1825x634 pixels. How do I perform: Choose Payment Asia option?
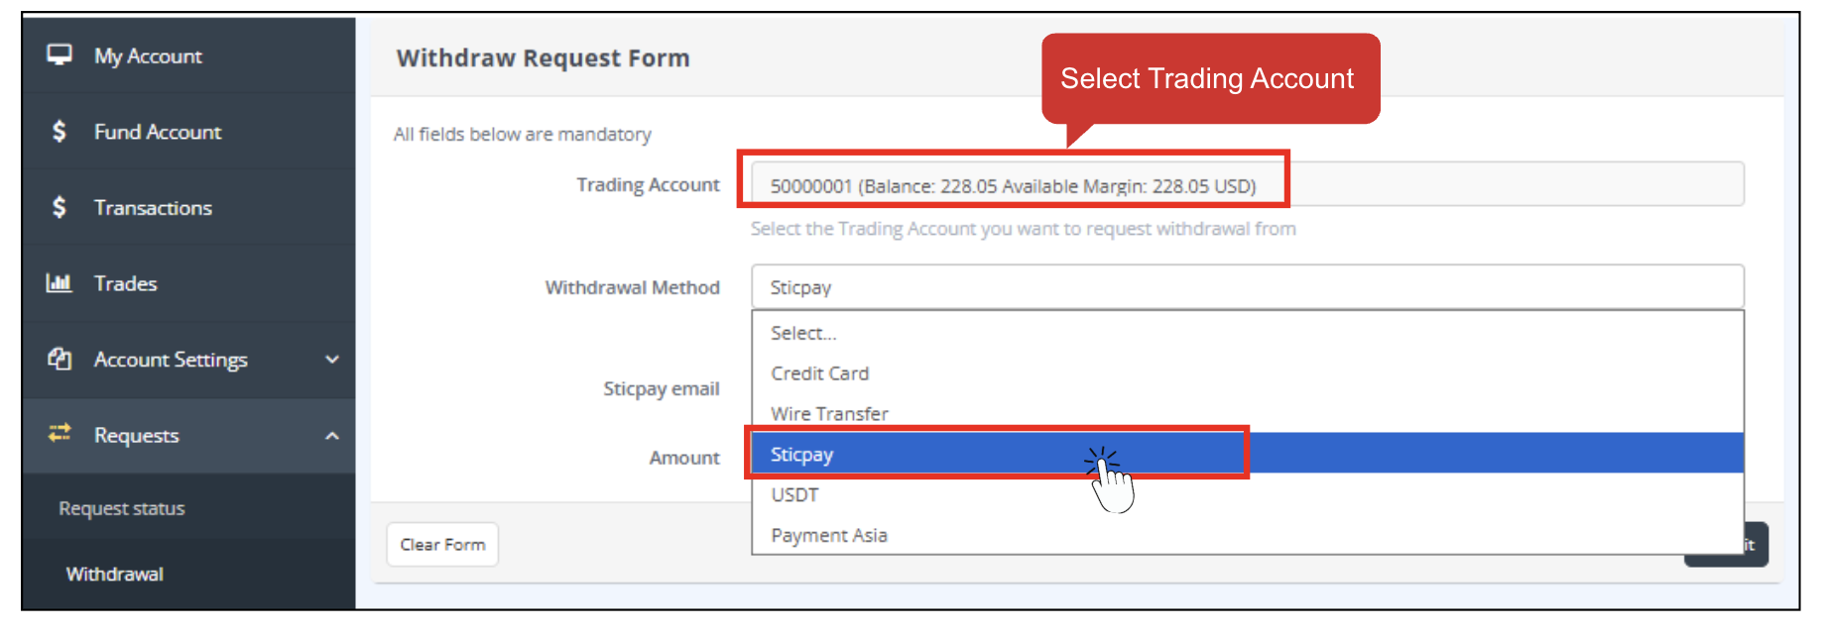pyautogui.click(x=829, y=536)
